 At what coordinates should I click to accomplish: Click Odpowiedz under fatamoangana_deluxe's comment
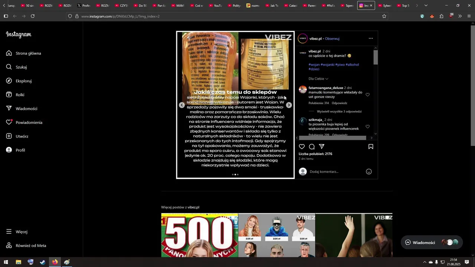click(x=340, y=103)
